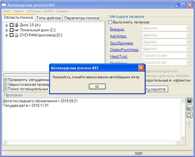Expand the DVD-RAM дисковод (D:) tree node
The height and width of the screenshot is (157, 195).
(6, 35)
